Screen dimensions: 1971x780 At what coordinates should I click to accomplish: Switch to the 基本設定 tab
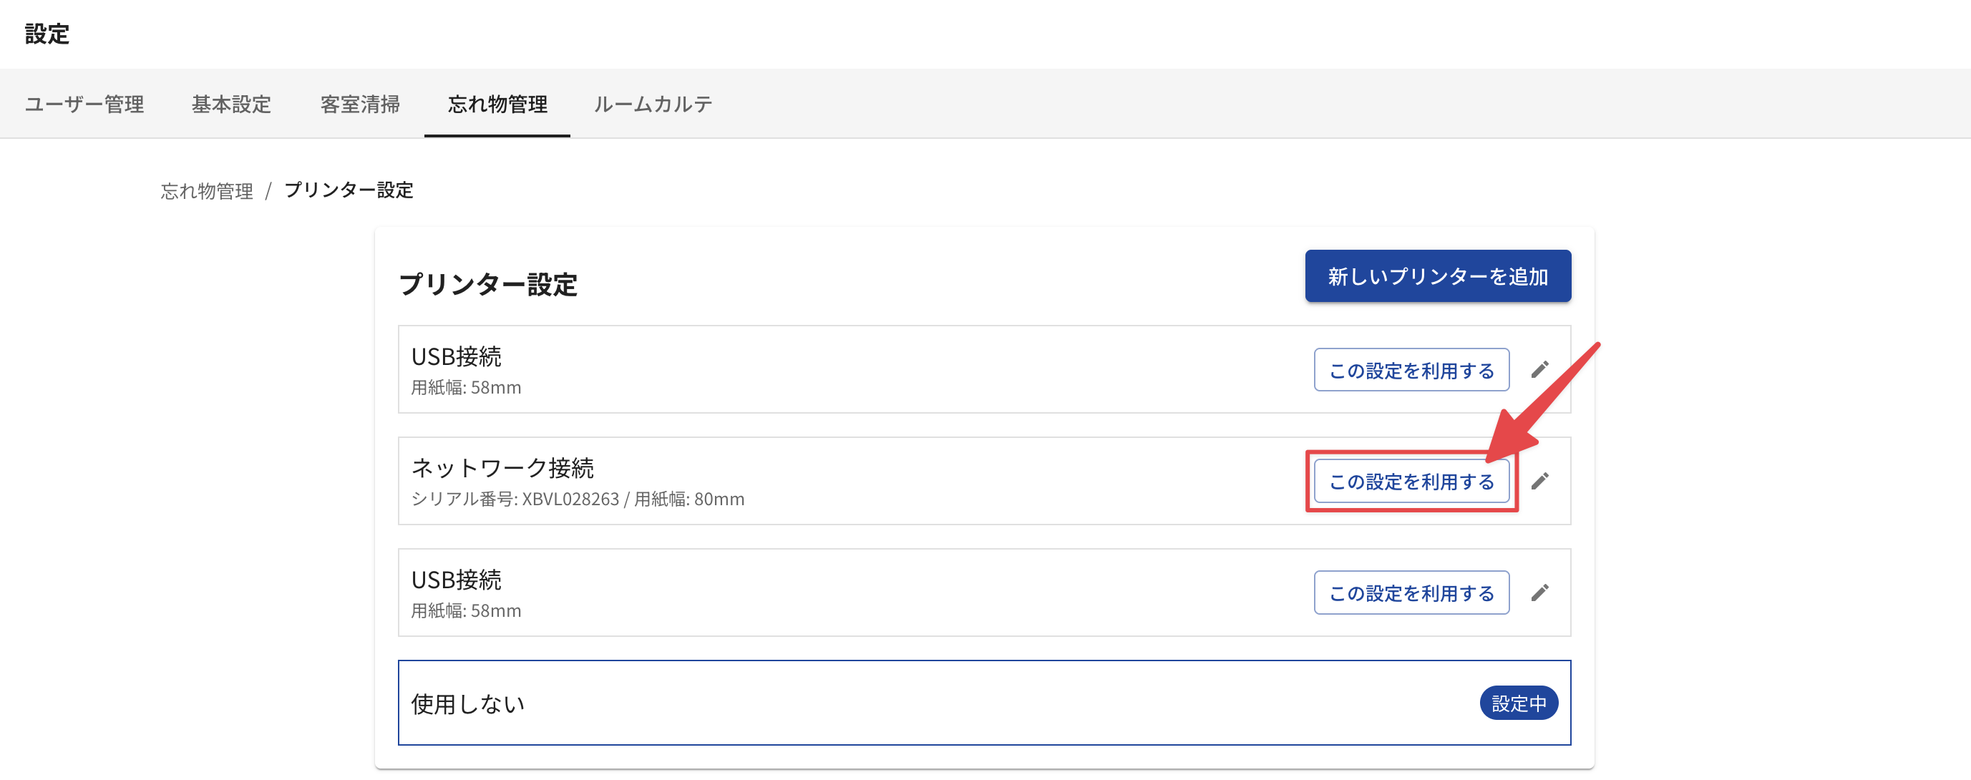(x=231, y=104)
